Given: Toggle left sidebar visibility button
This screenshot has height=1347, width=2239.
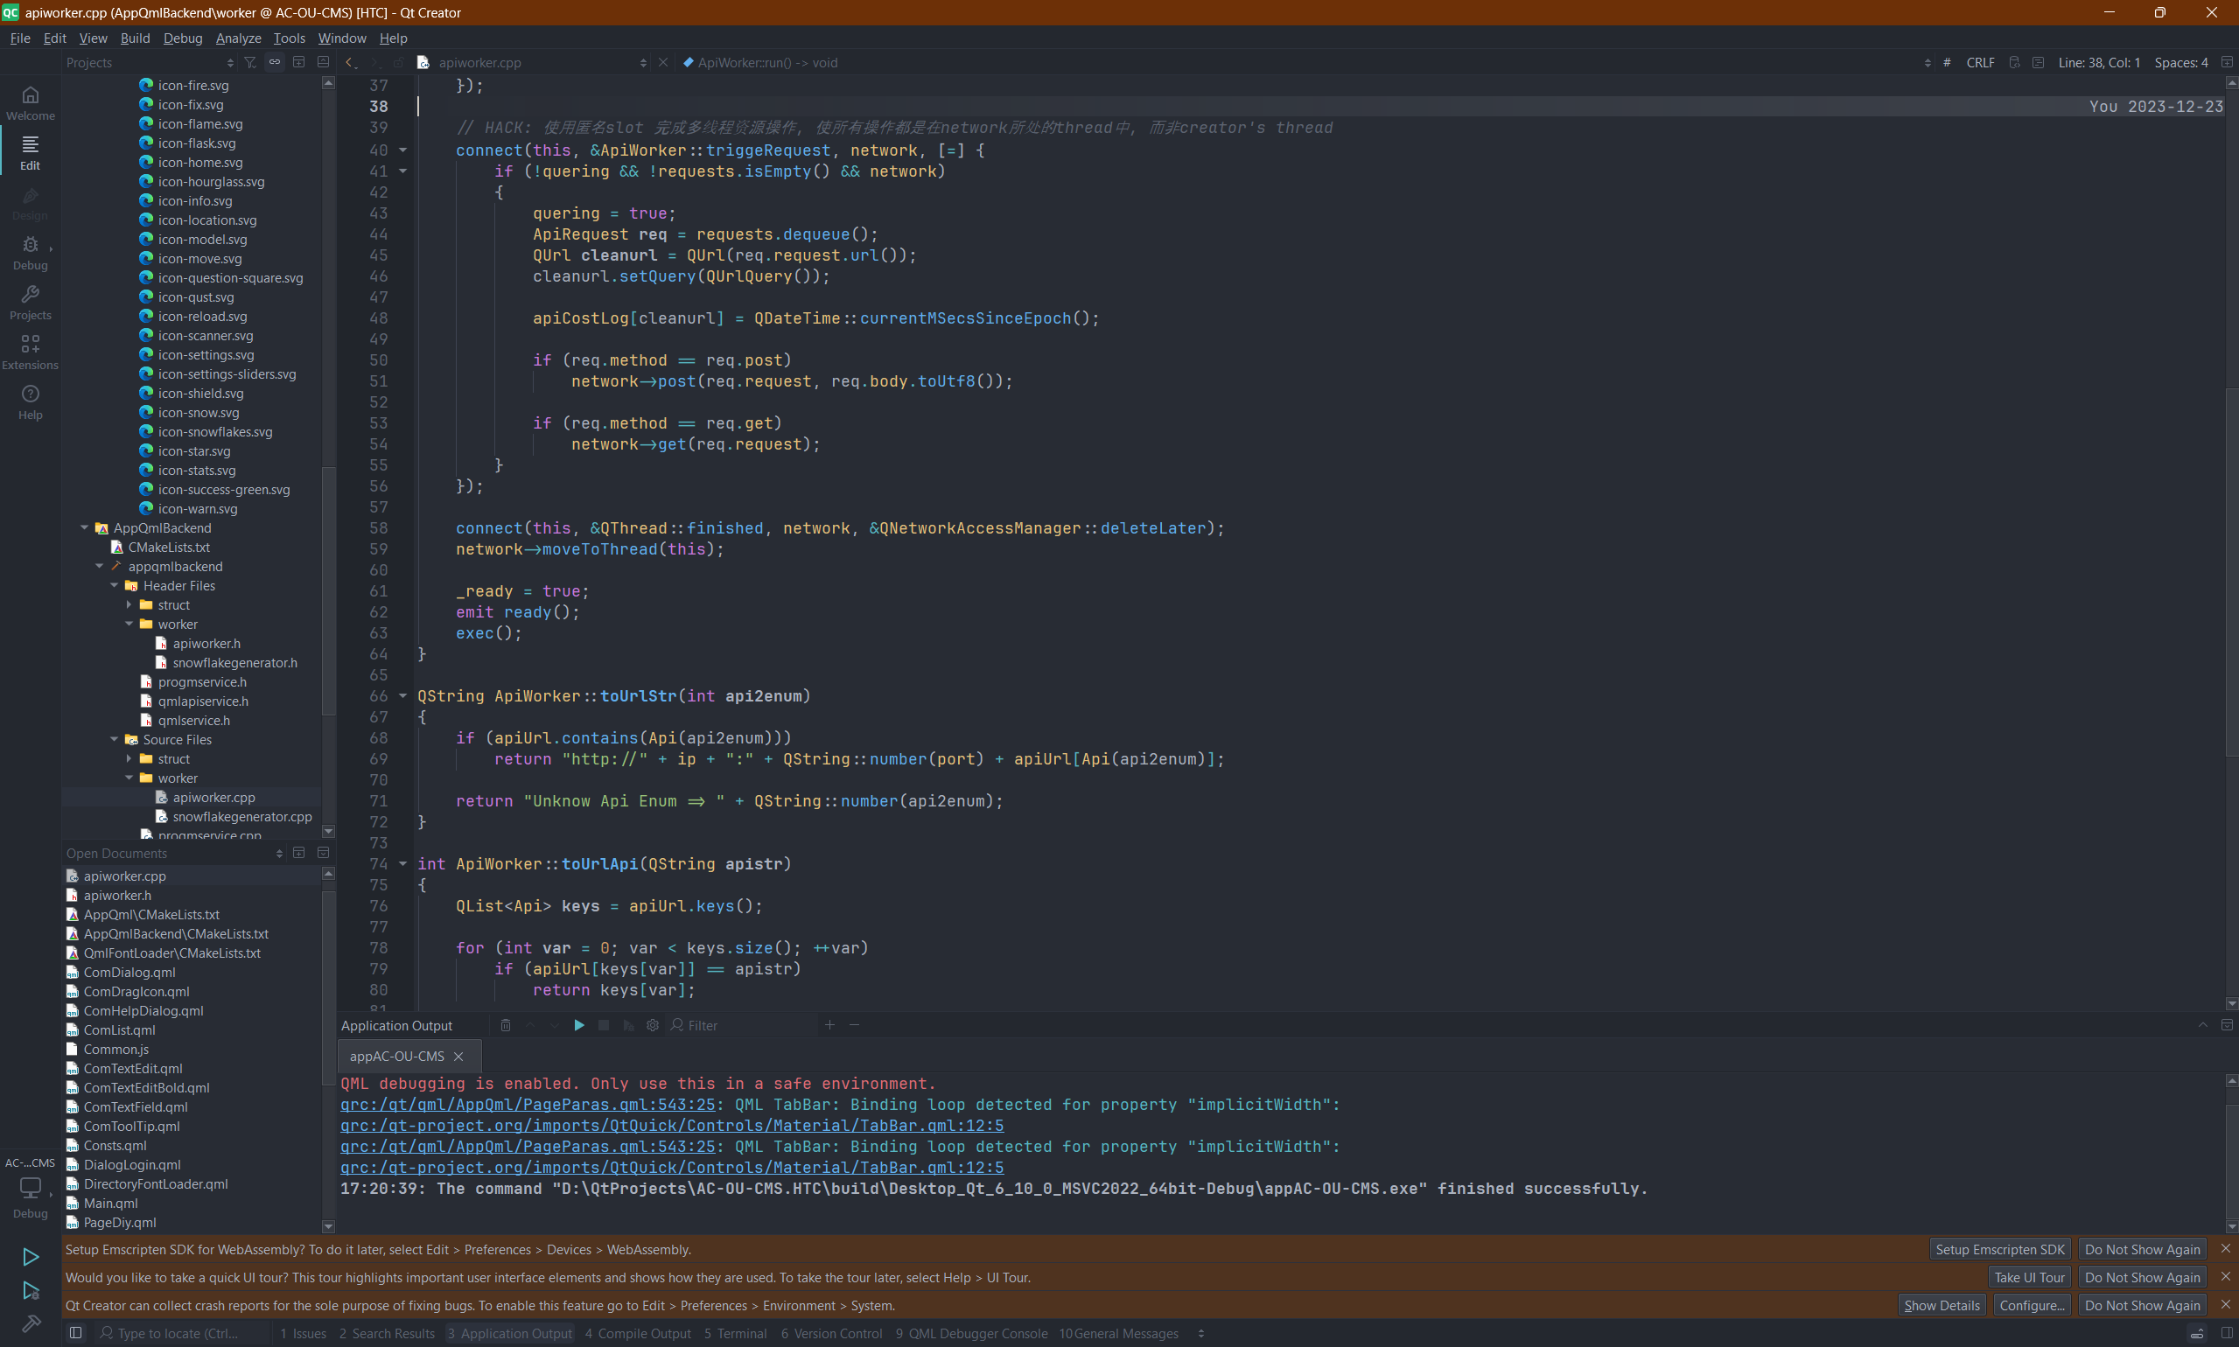Looking at the screenshot, I should coord(76,1332).
